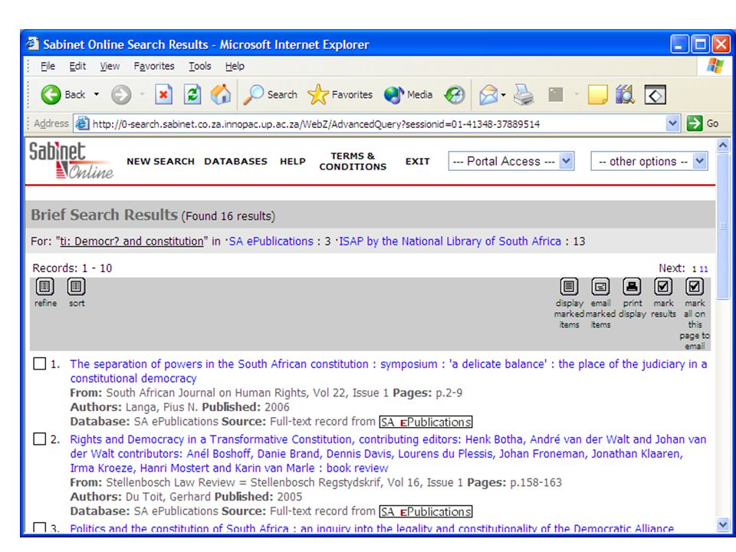Viewport: 736px width, 552px height.
Task: Click HELP navigation link on Sabinet page
Action: coord(293,162)
